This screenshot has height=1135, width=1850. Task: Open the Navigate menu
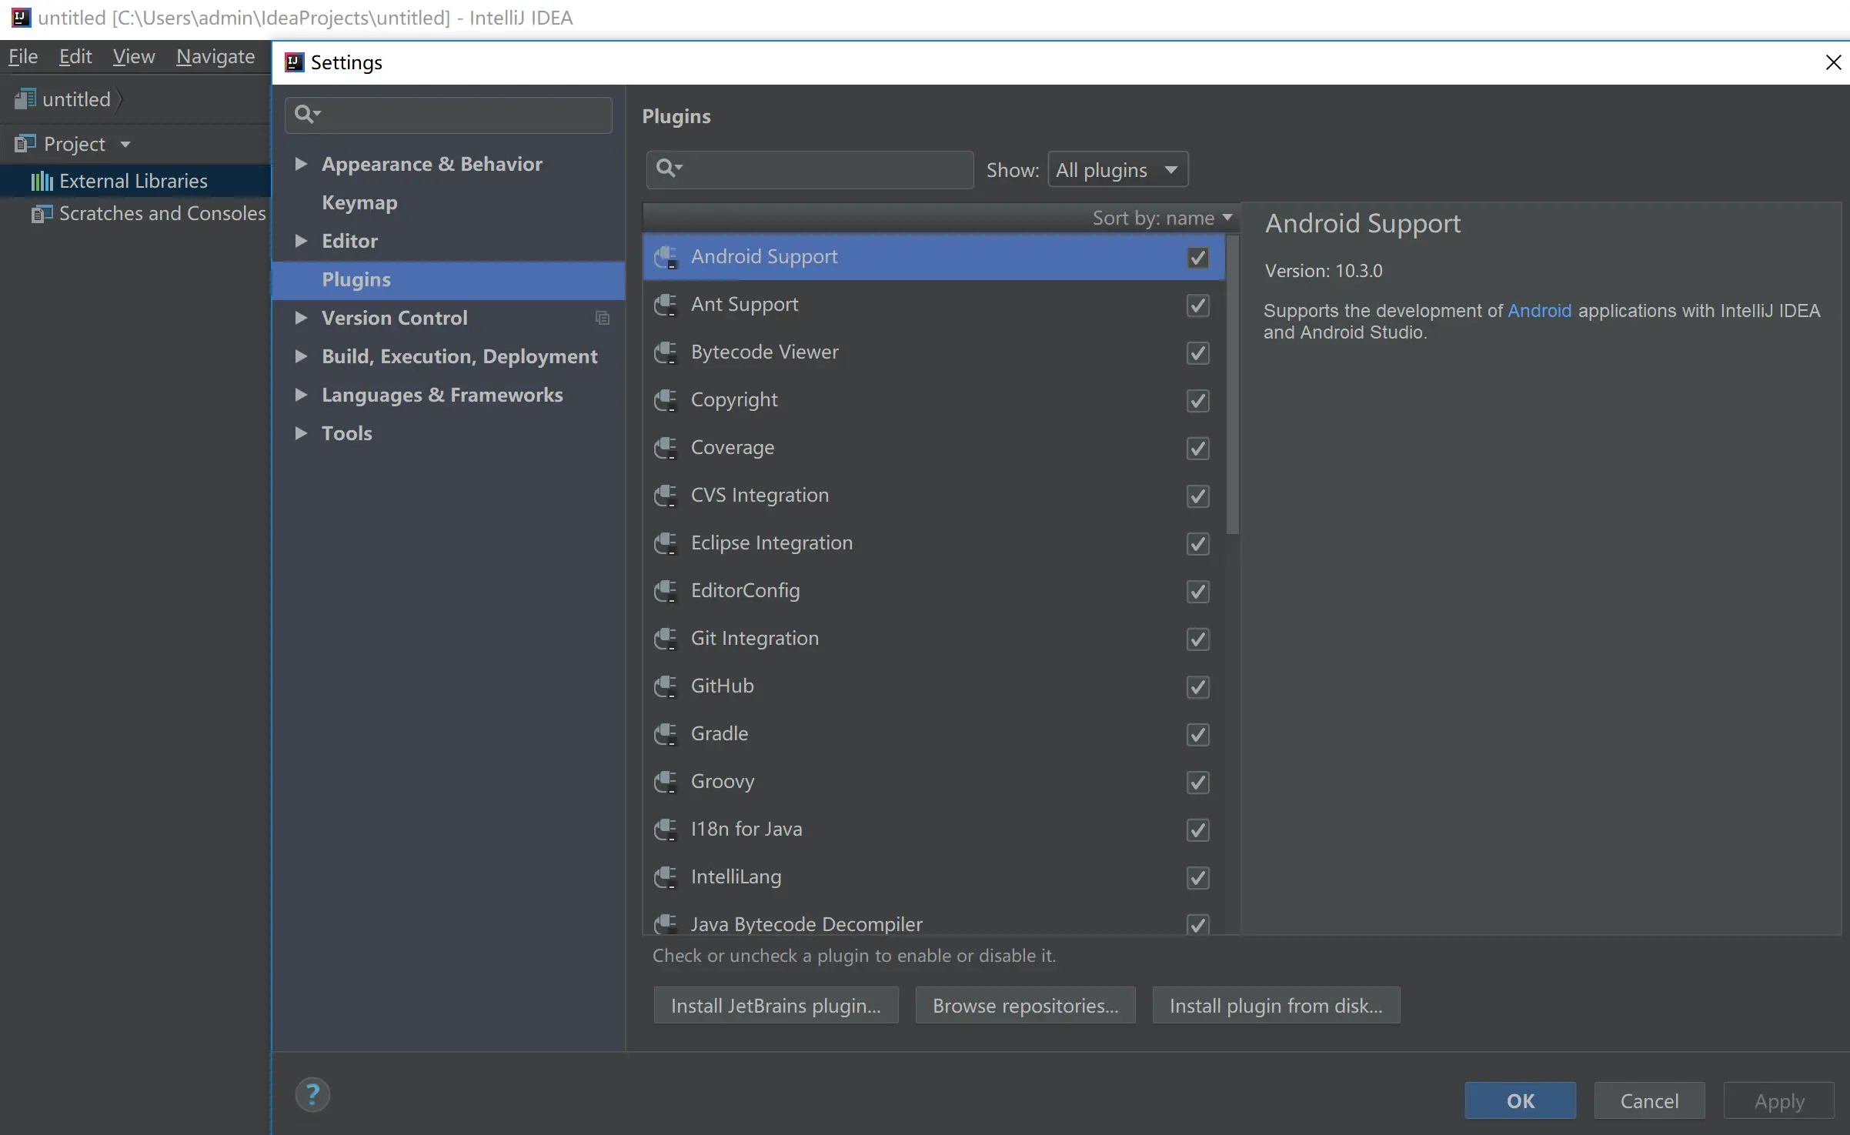[x=215, y=57]
